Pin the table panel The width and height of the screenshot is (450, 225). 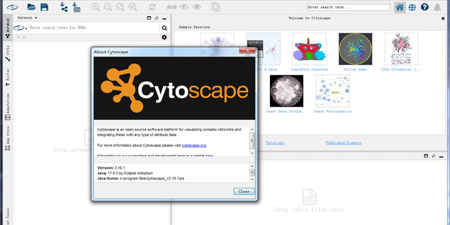point(433,156)
